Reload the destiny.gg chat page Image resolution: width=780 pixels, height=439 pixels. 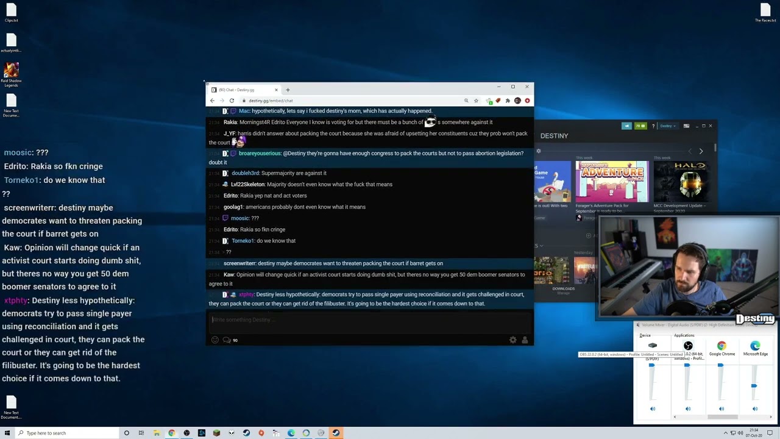coord(232,101)
